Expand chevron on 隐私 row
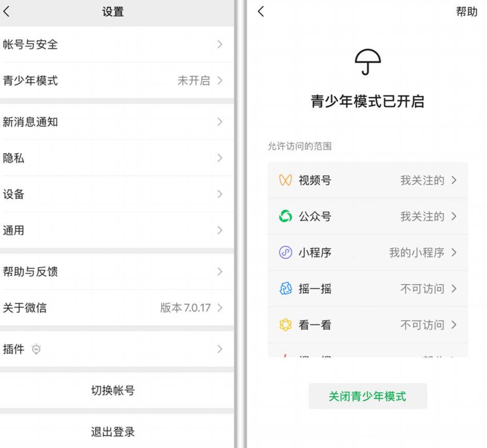This screenshot has width=487, height=448. point(220,158)
